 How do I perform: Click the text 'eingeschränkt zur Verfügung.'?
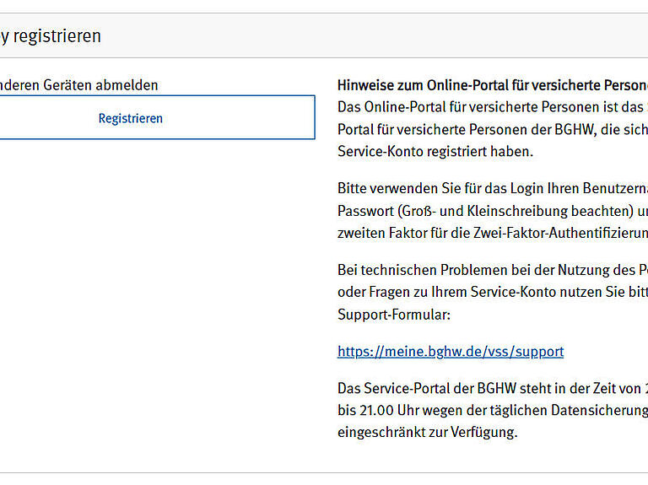tap(427, 433)
